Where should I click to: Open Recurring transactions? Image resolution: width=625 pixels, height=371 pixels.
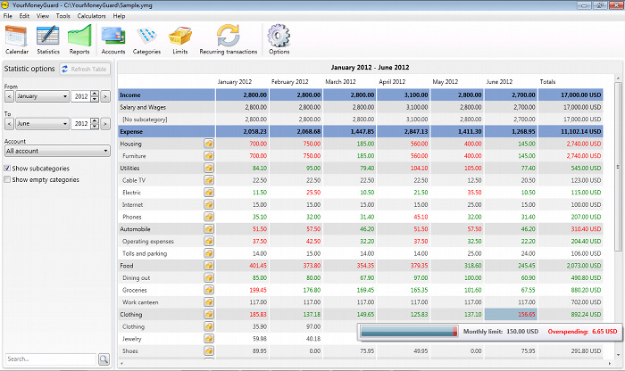(228, 39)
